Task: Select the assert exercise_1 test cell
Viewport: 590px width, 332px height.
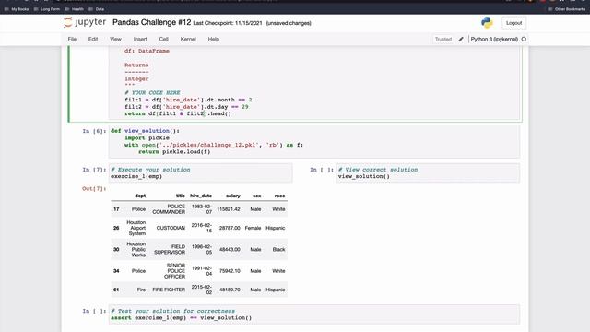Action: [x=314, y=314]
